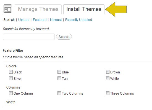
Task: Tick the Brown color checkbox
Action: [108, 72]
